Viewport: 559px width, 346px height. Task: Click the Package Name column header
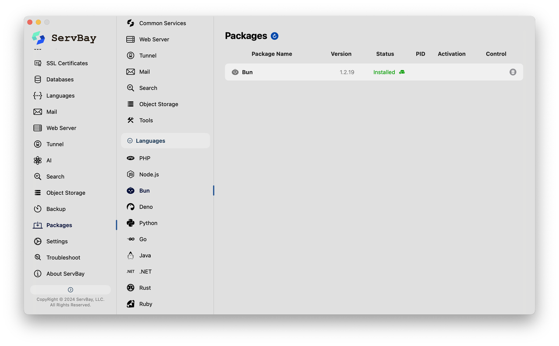click(x=272, y=54)
